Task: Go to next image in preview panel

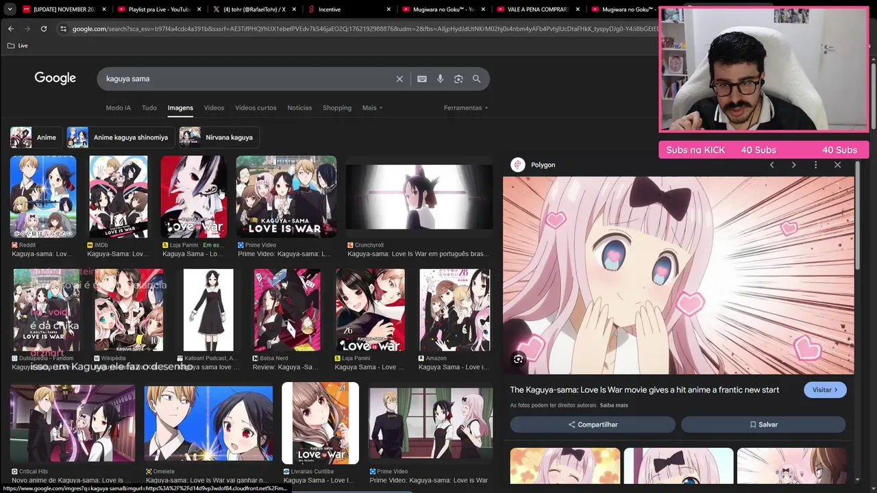Action: click(x=793, y=165)
